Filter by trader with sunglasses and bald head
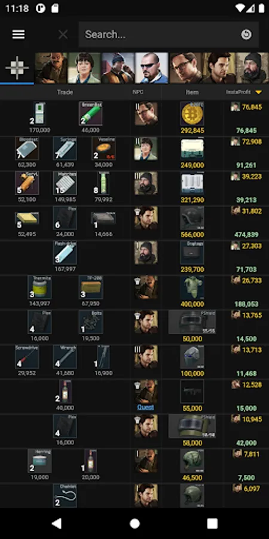The height and width of the screenshot is (539, 269). (152, 68)
